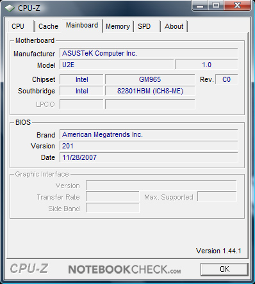
Task: Click the Manufacturer field showing ASUSTeK
Action: point(149,53)
